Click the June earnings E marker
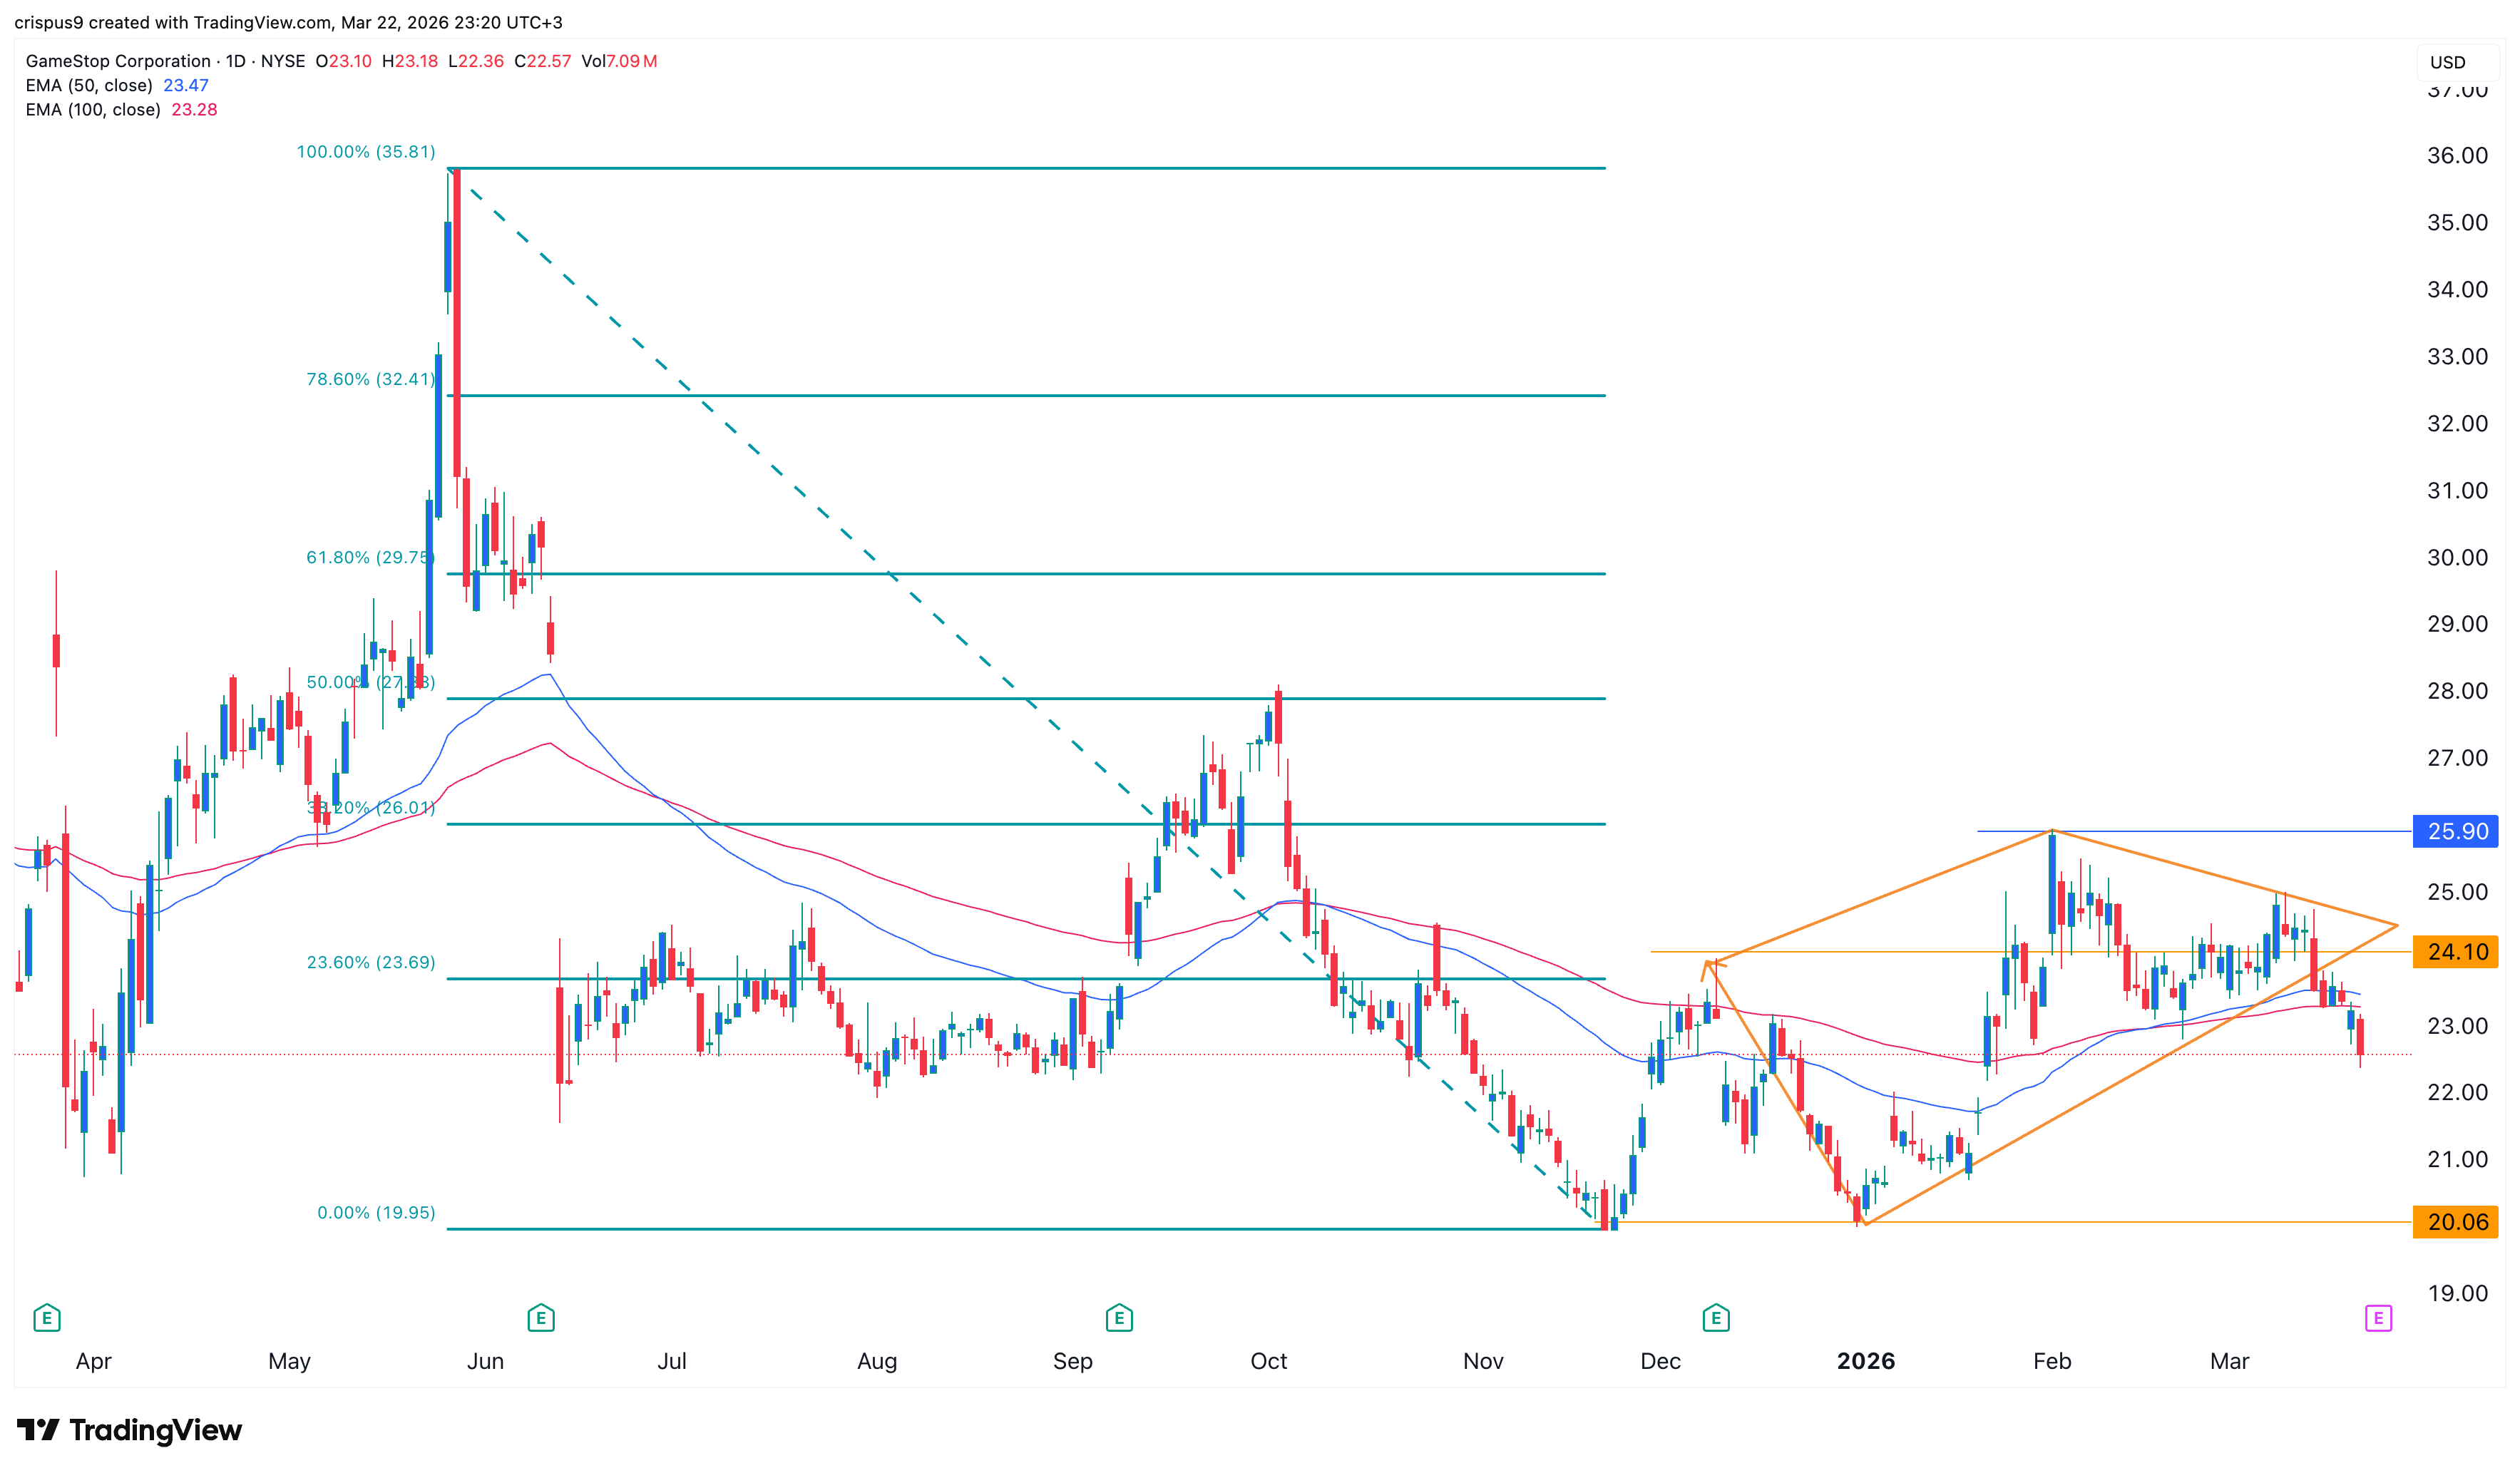Screen dimensions: 2520x1473 pyautogui.click(x=541, y=1318)
